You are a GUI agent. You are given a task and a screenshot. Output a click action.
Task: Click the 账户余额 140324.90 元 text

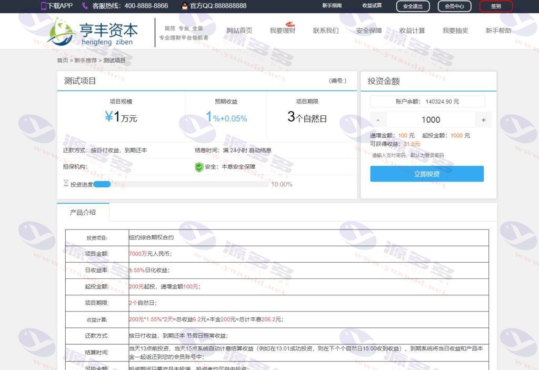pos(427,102)
